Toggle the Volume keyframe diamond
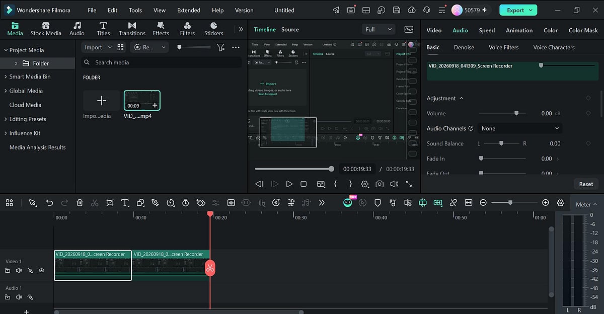 [x=588, y=113]
